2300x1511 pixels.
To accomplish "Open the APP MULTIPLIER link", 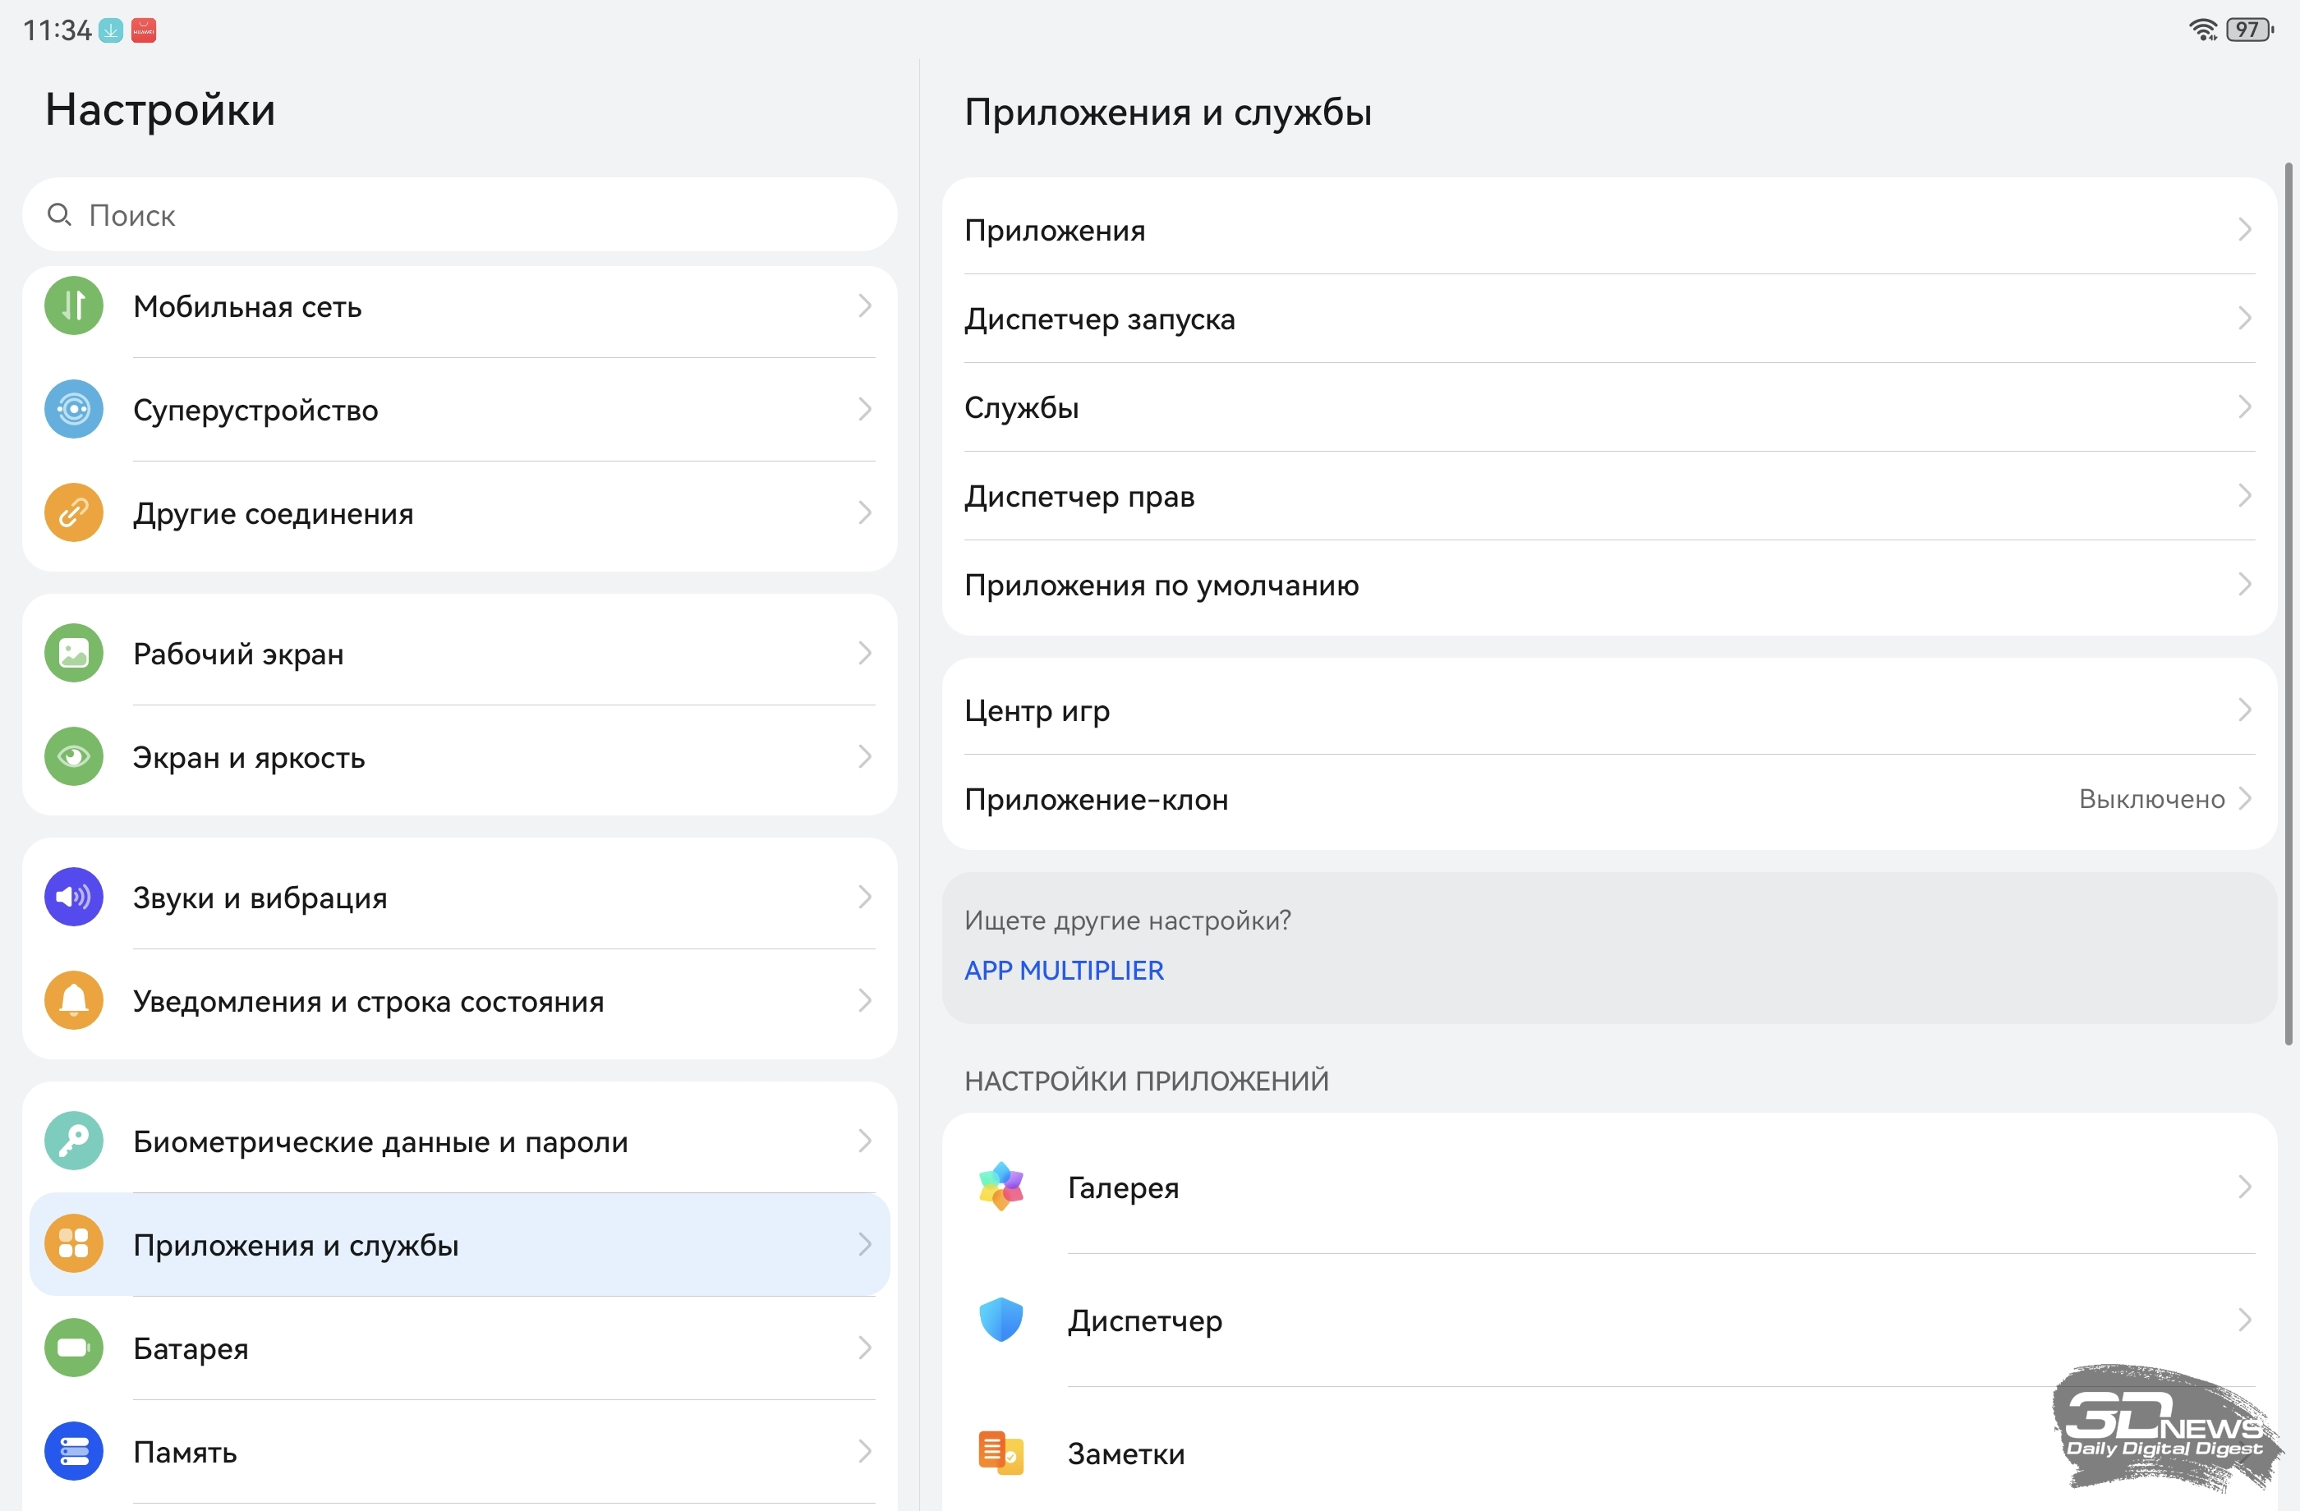I will (1063, 970).
